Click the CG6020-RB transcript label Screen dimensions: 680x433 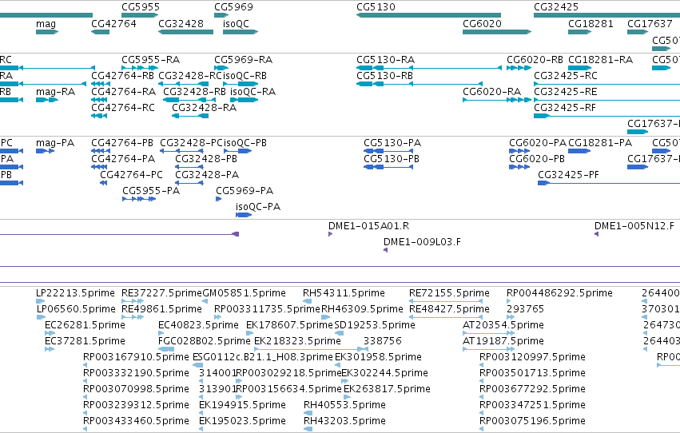535,59
